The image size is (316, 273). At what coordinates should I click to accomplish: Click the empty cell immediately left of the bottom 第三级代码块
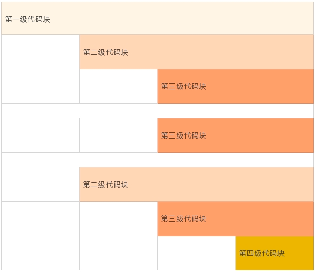pyautogui.click(x=118, y=218)
